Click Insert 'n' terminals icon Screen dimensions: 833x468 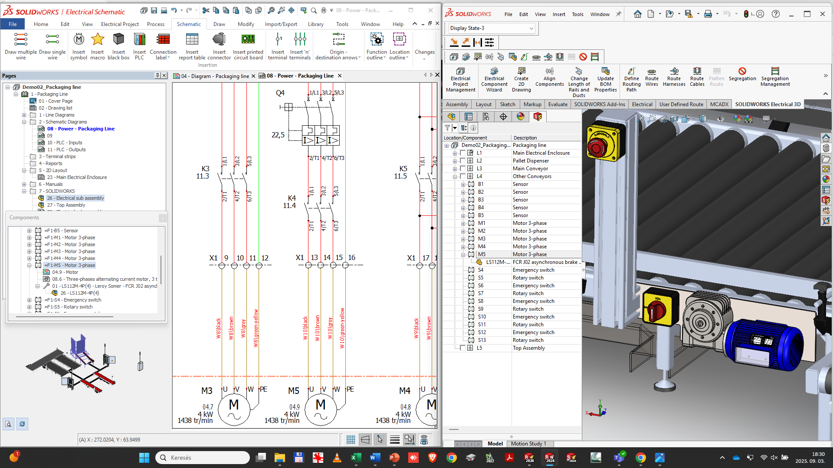pyautogui.click(x=300, y=46)
